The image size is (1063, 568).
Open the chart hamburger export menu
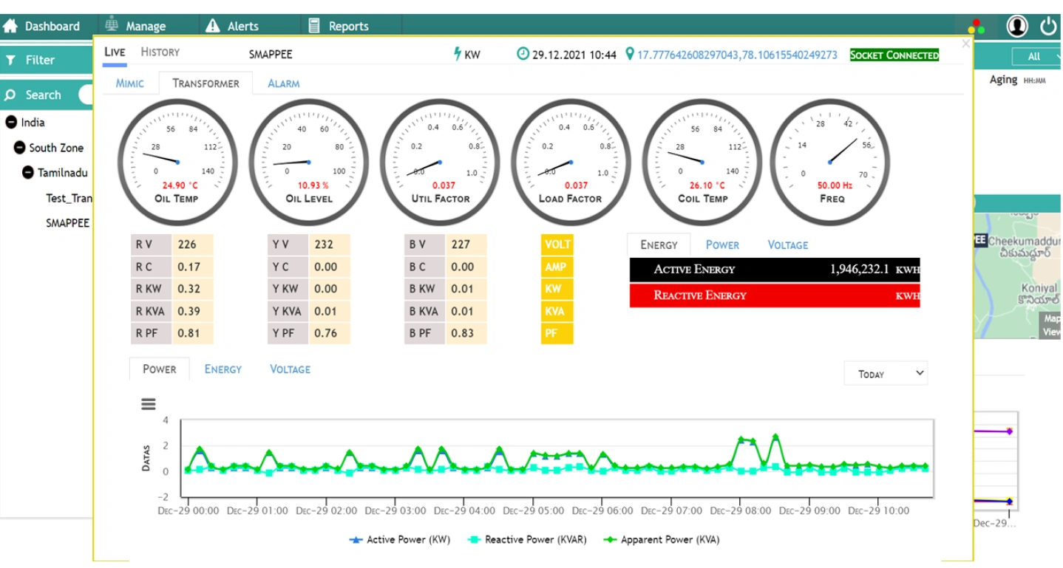[x=148, y=403]
